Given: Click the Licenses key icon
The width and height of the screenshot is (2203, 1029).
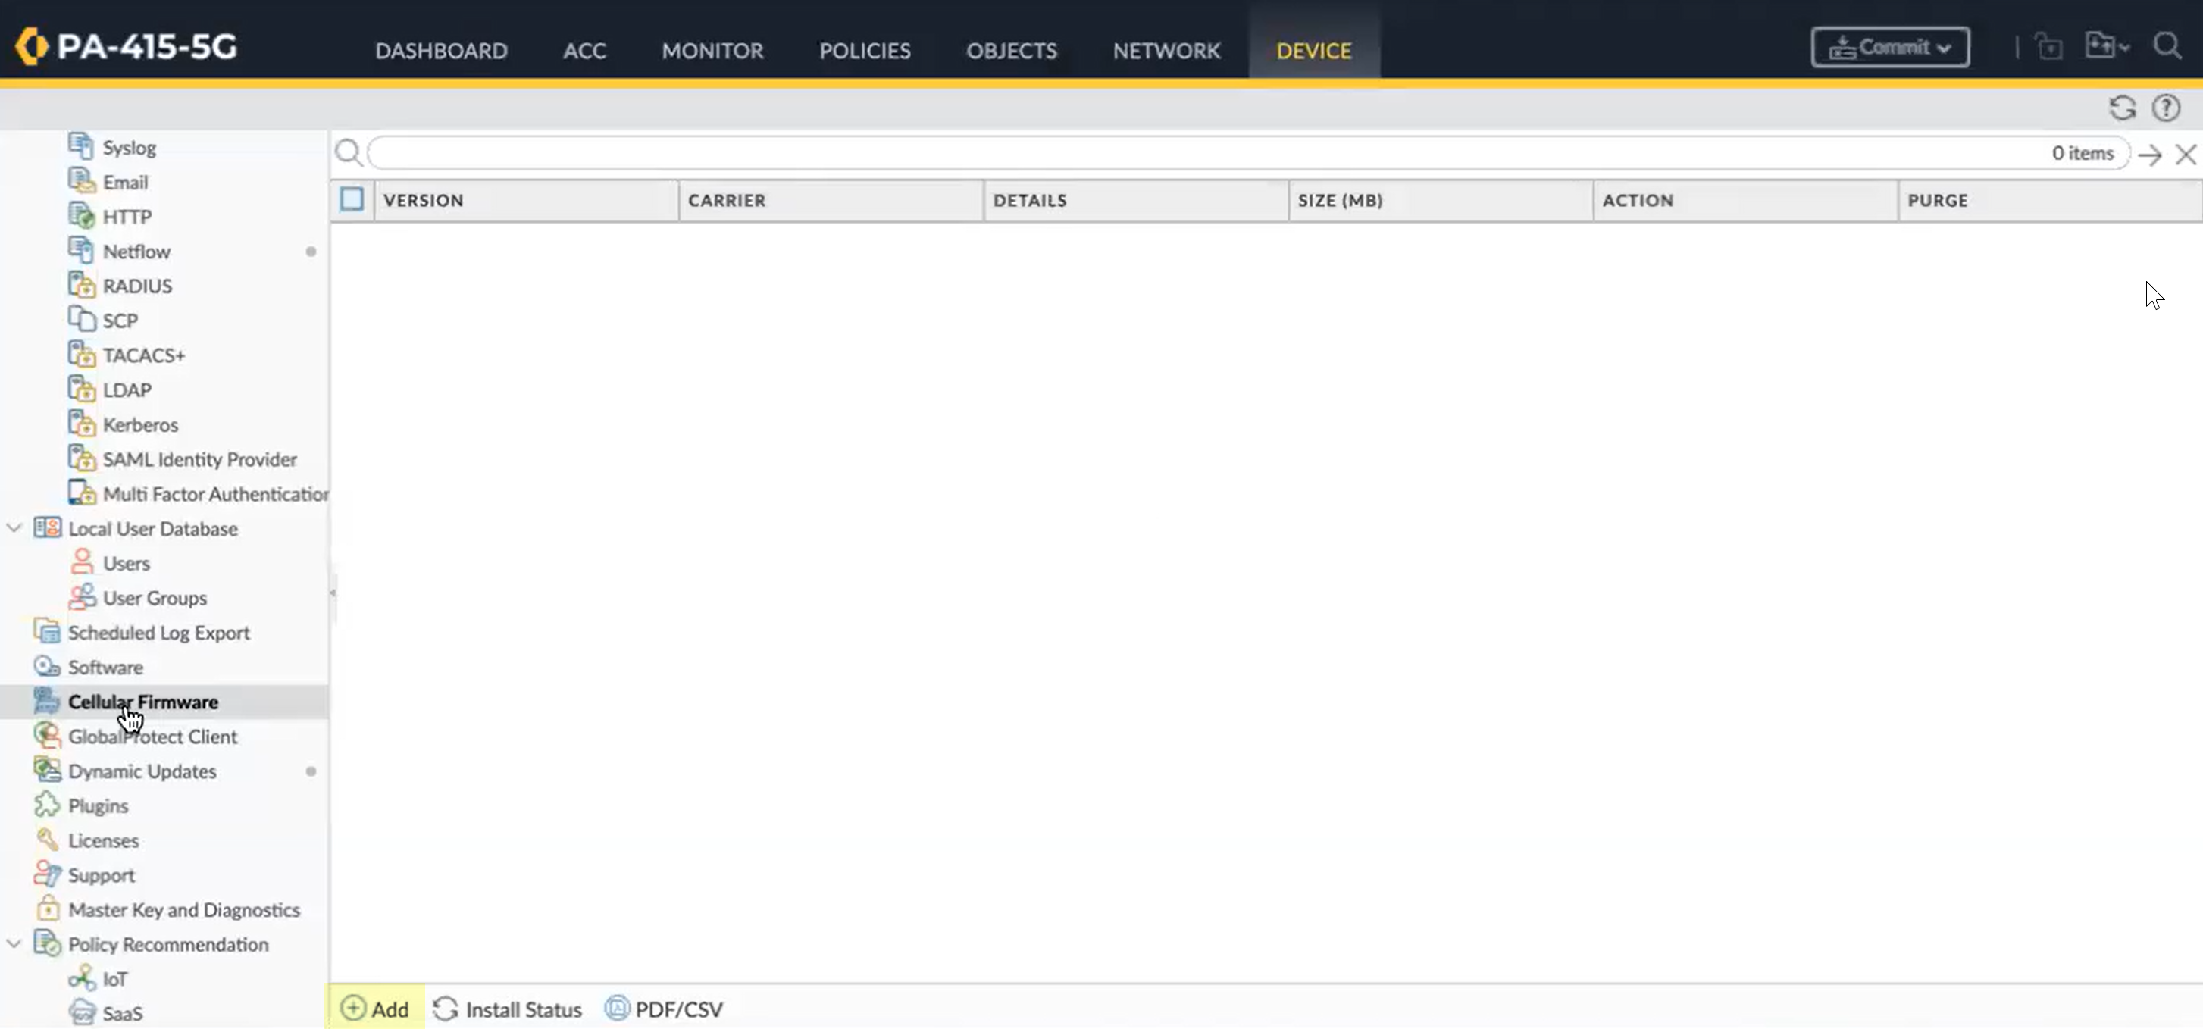Looking at the screenshot, I should pos(47,840).
